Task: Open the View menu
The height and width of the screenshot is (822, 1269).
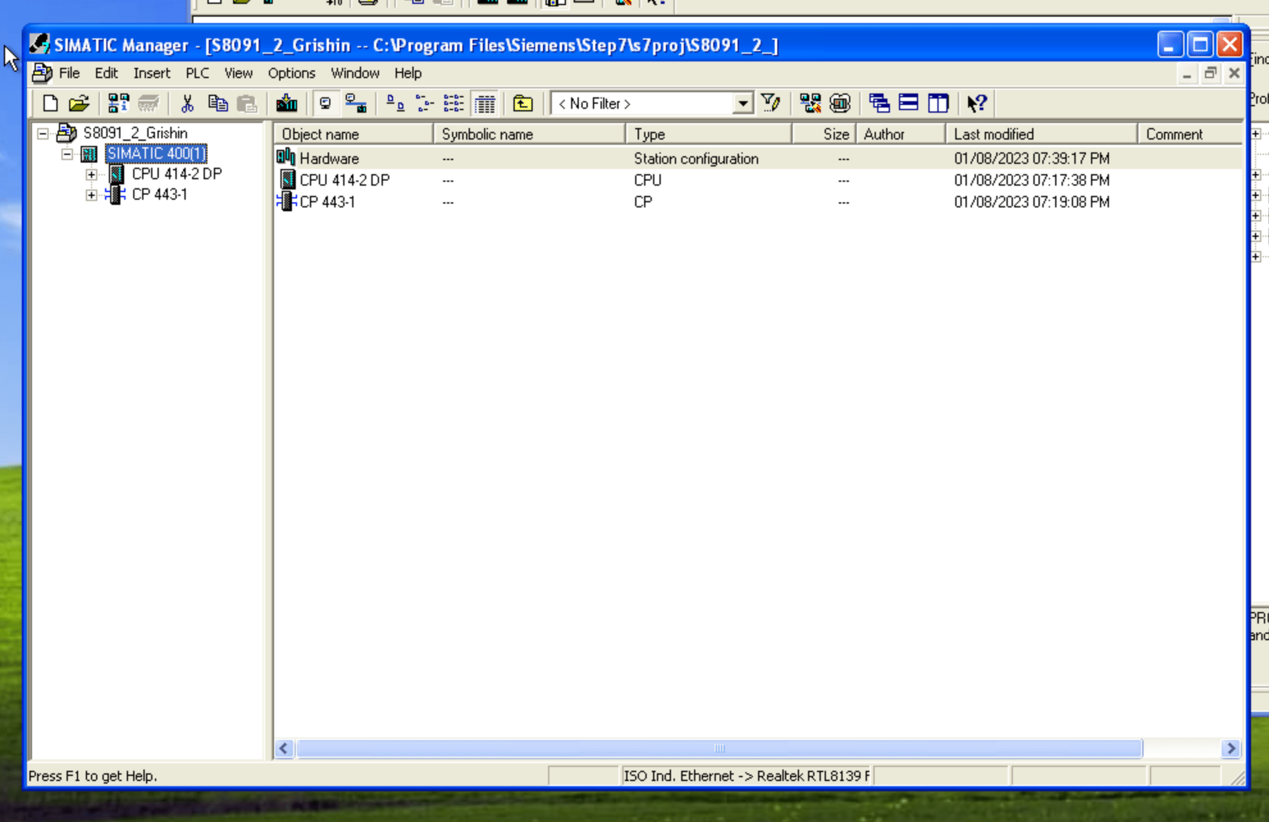Action: coord(238,73)
